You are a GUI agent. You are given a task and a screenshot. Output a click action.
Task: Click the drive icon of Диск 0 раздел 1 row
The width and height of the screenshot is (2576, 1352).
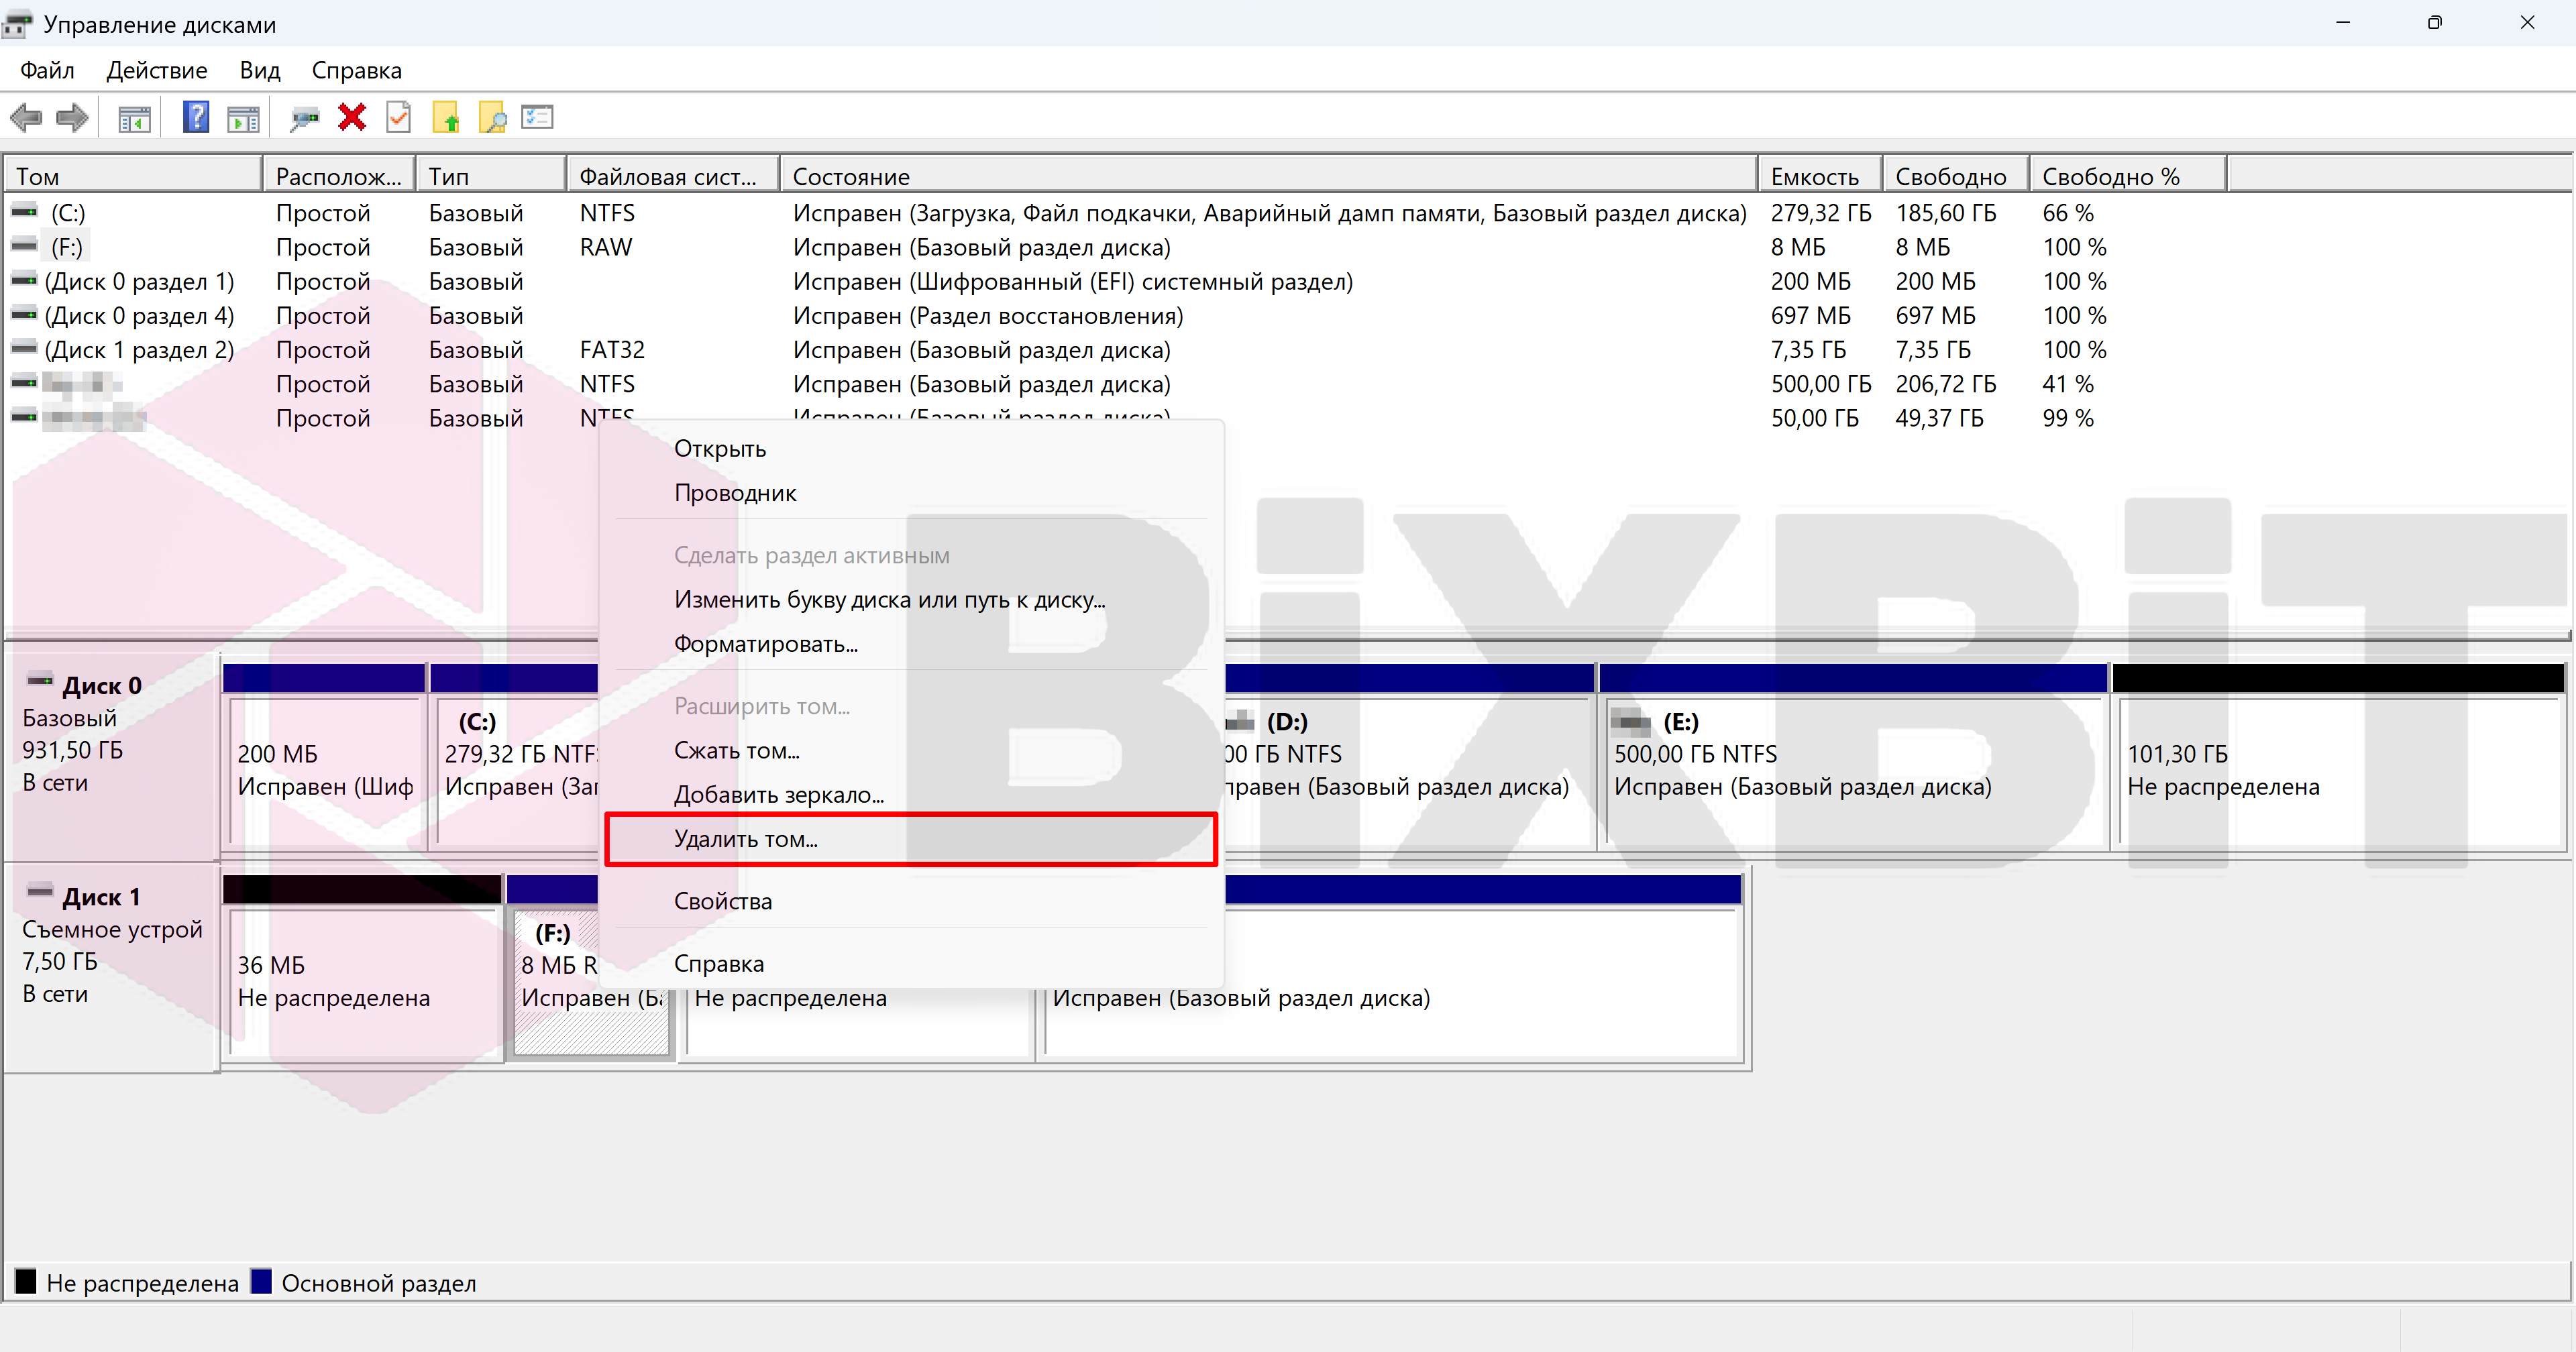click(24, 281)
